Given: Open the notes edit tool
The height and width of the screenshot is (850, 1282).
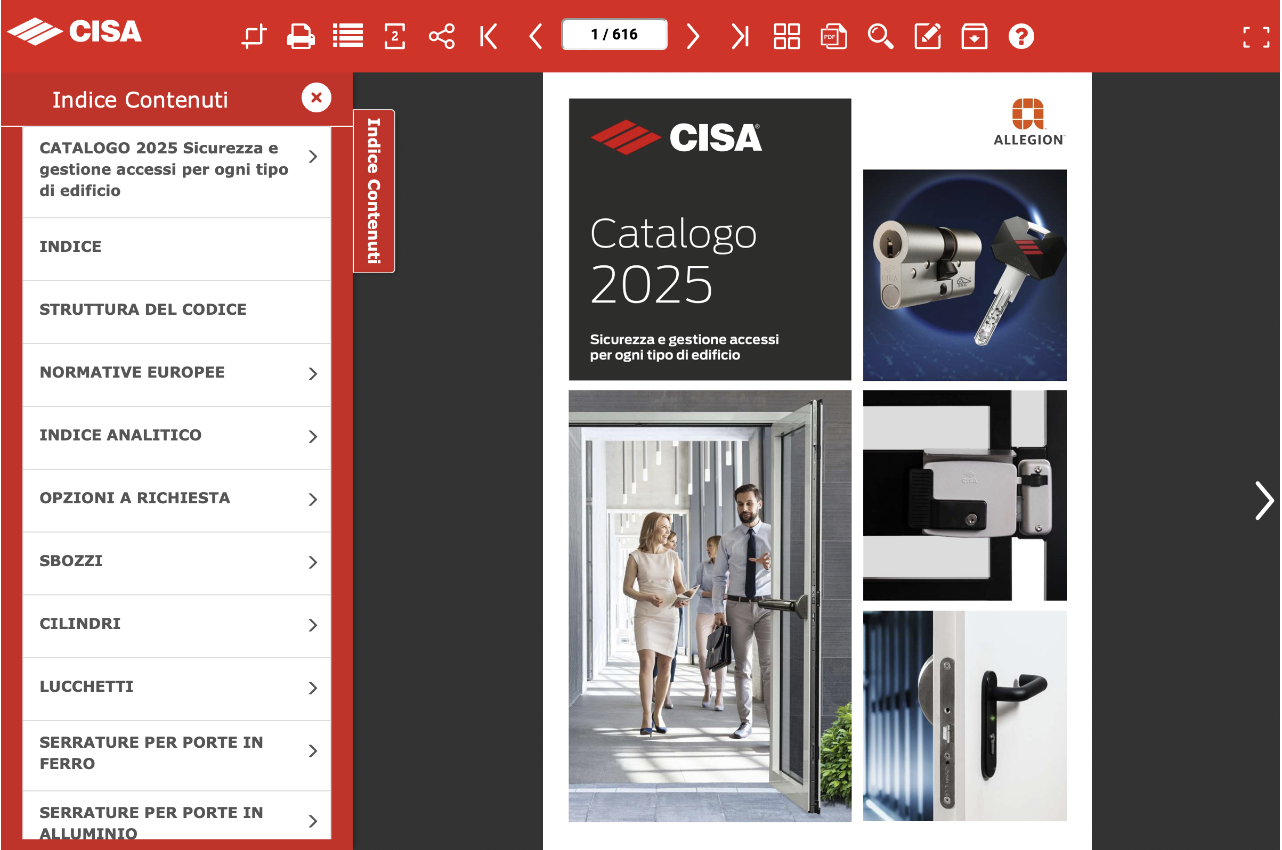Looking at the screenshot, I should tap(927, 36).
